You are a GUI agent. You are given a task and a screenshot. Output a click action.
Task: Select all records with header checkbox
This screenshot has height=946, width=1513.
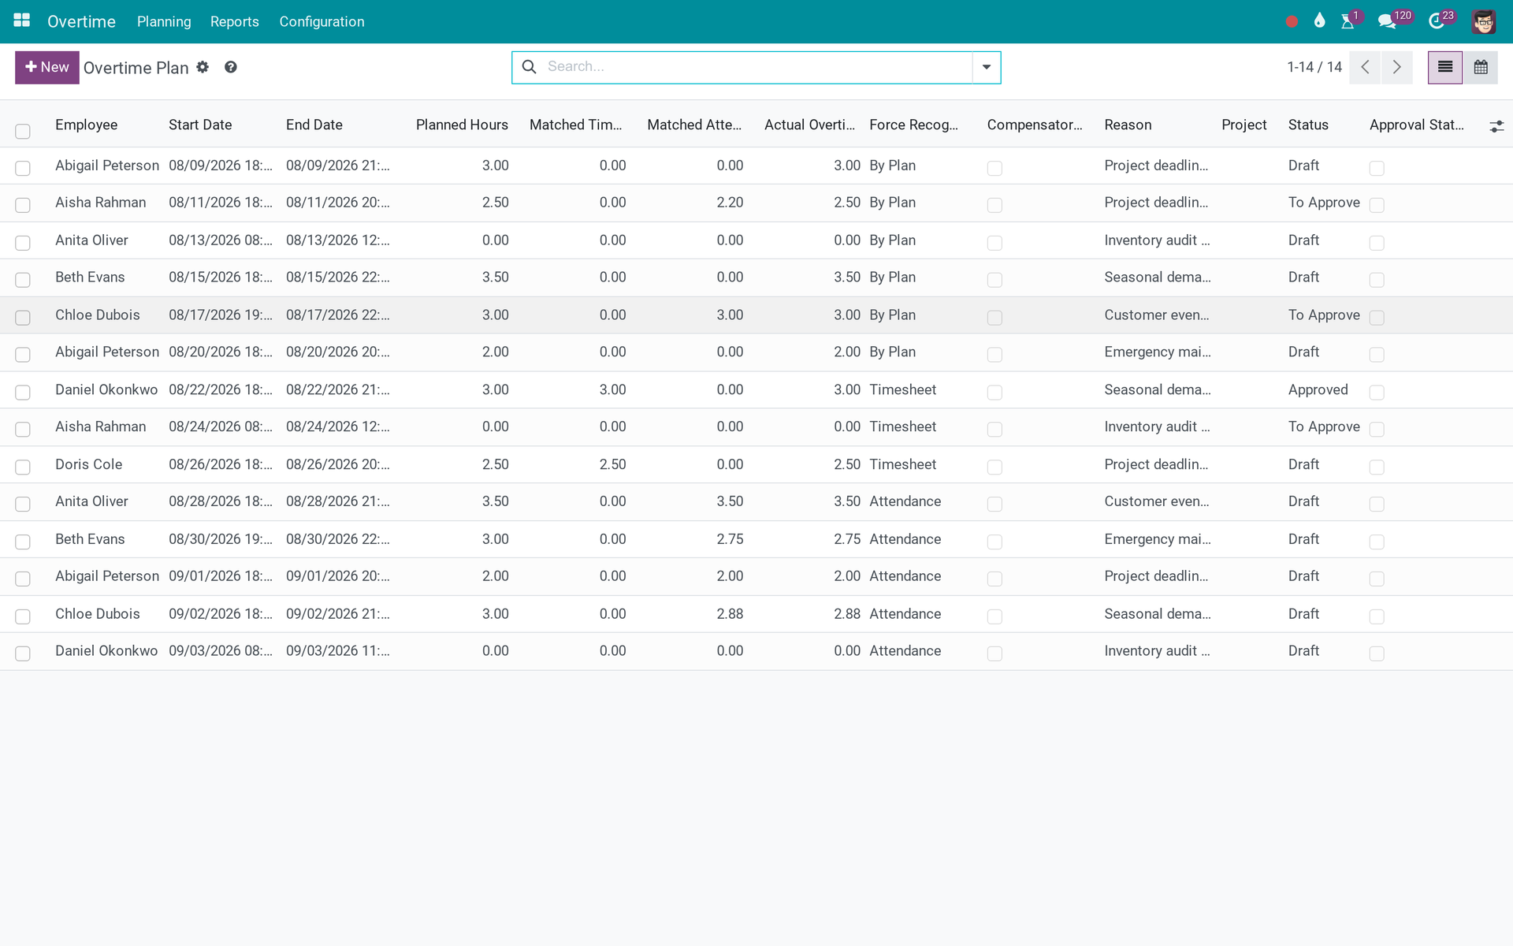click(x=23, y=131)
